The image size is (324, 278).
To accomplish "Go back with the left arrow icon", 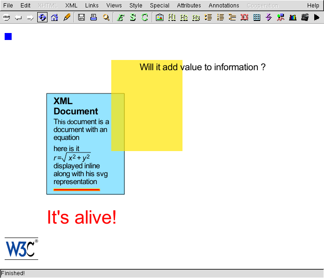I will point(19,18).
